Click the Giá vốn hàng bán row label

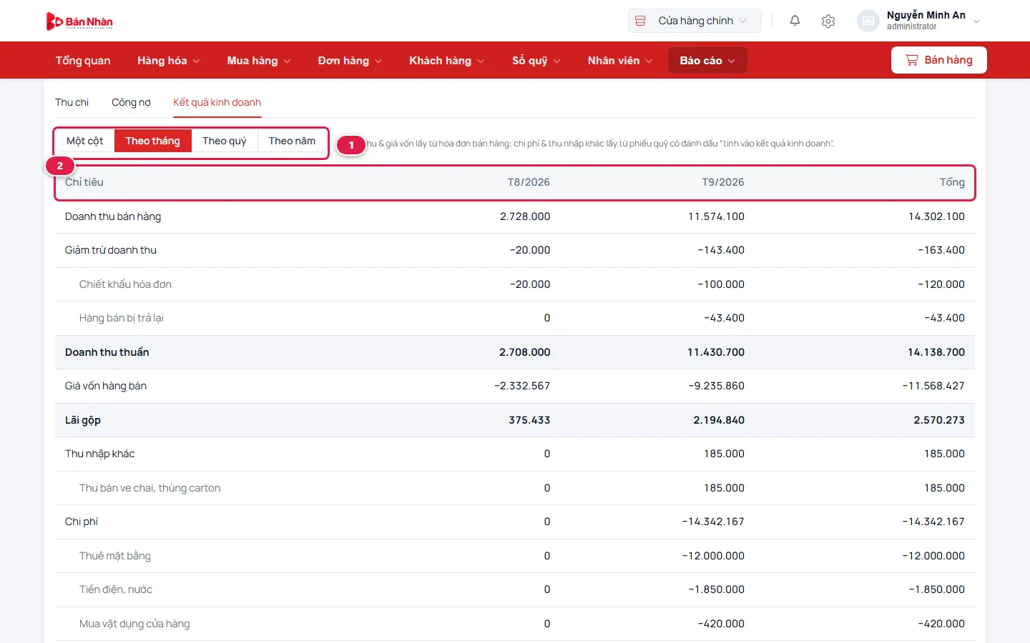tap(106, 386)
